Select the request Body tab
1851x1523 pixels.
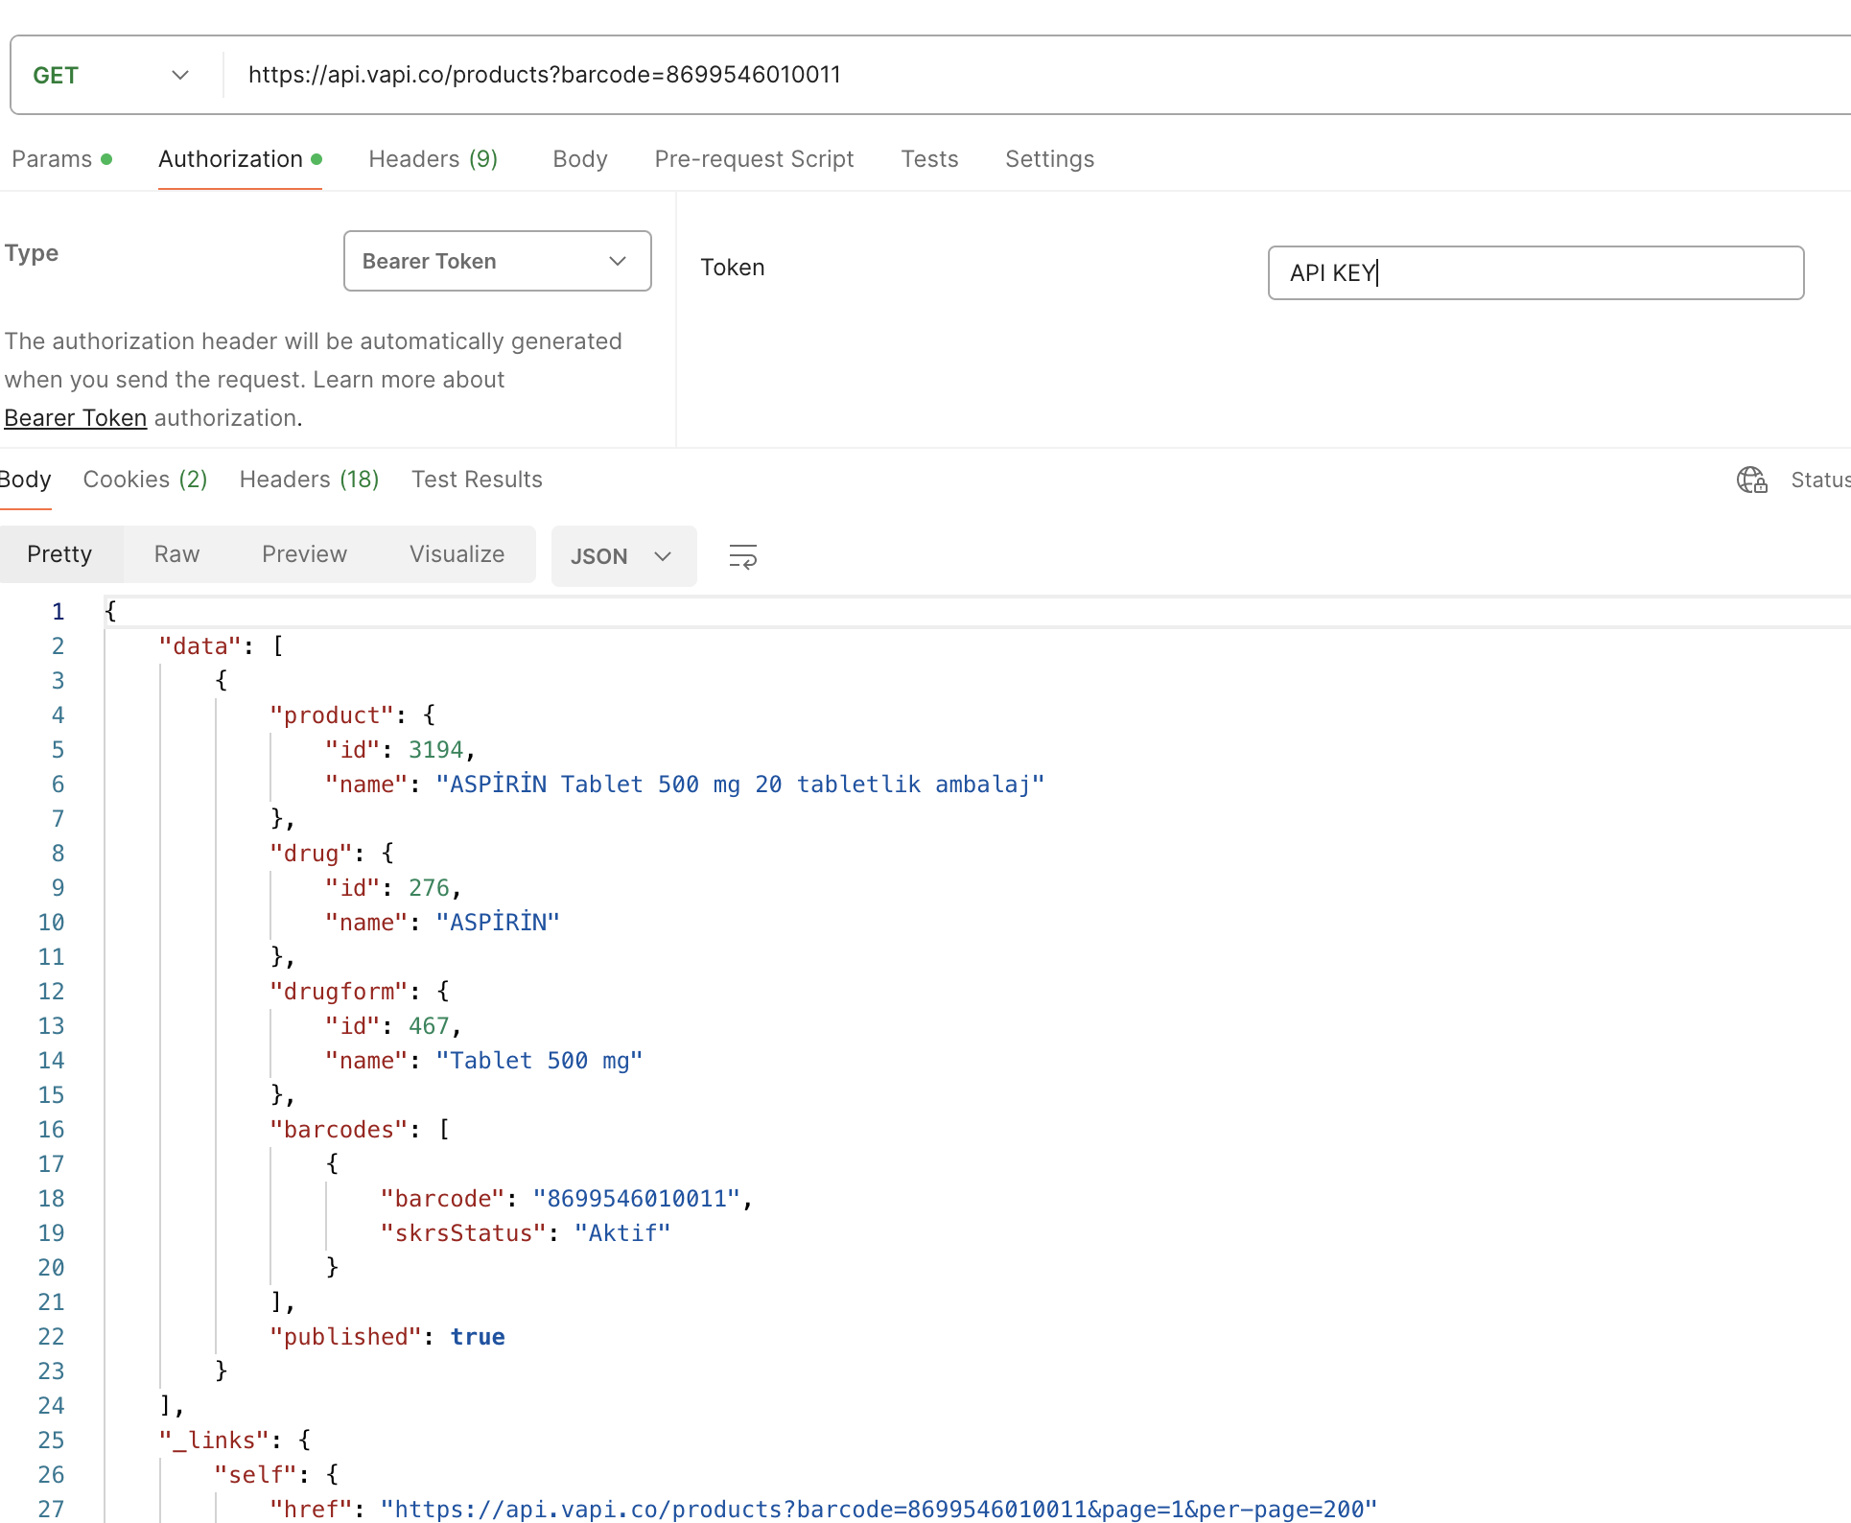click(580, 159)
